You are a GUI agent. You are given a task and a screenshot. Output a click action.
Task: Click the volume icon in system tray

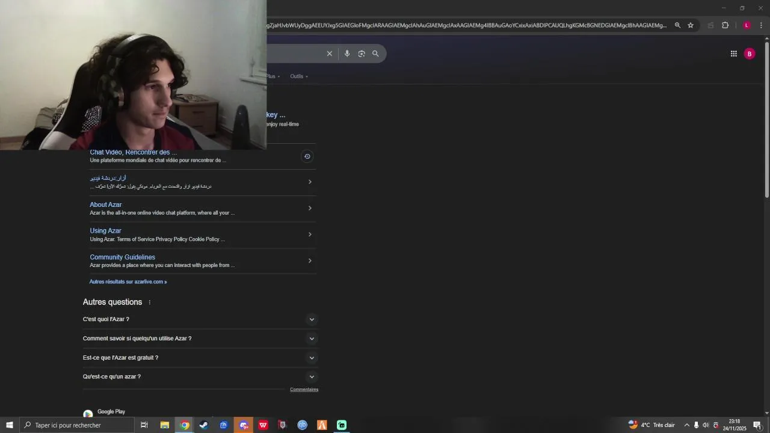point(706,425)
